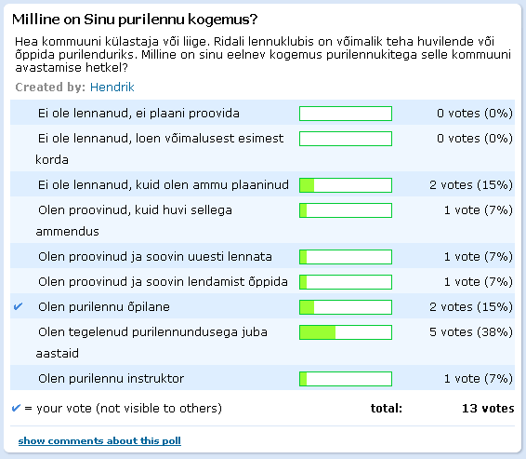Click the 38% progress bar
The image size is (526, 459).
tap(346, 332)
